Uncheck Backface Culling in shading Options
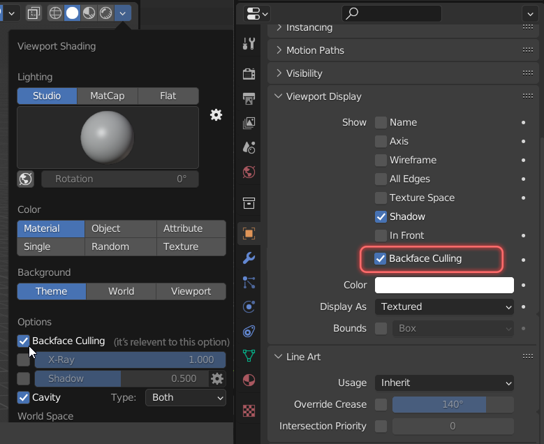Image resolution: width=544 pixels, height=444 pixels. pos(23,341)
